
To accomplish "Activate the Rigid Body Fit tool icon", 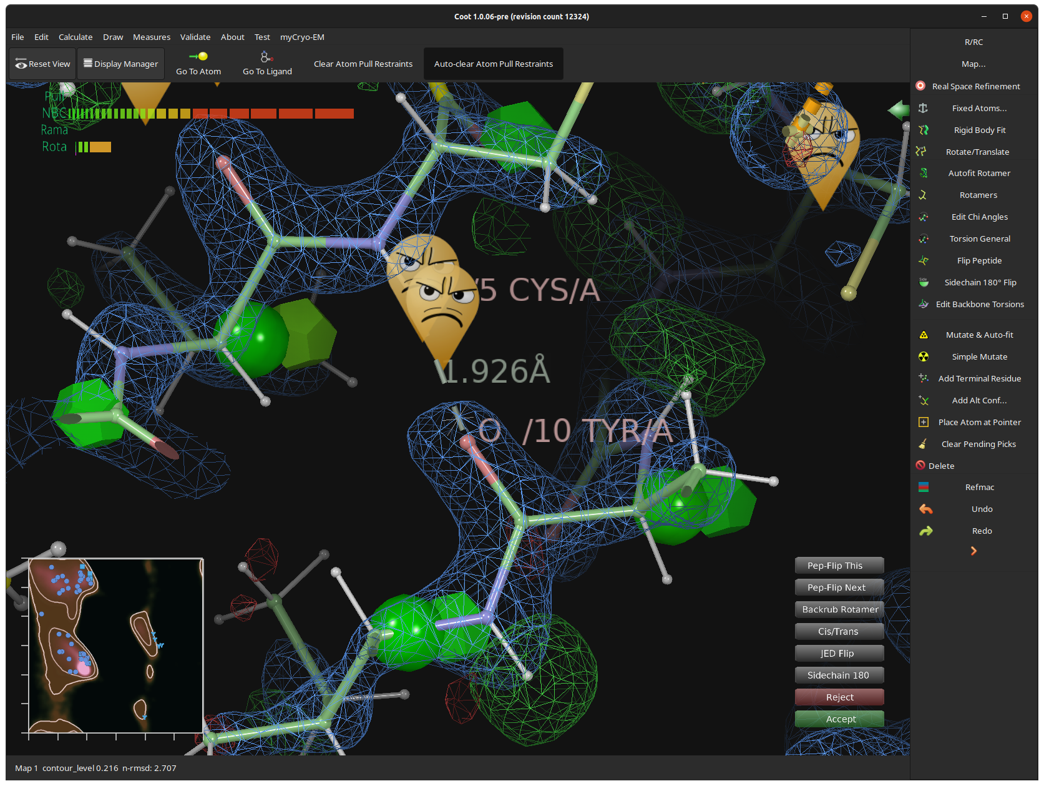I will pos(923,130).
